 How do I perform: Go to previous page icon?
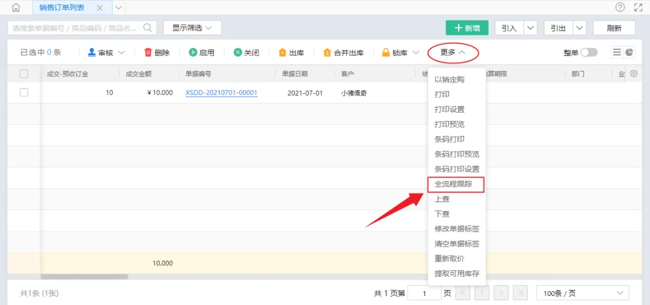[x=481, y=293]
